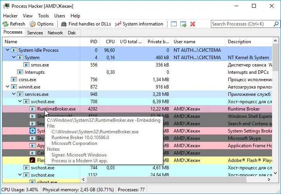Collapse the System Idle Process tree
Viewport: 281px width, 194px height.
pos(7,50)
